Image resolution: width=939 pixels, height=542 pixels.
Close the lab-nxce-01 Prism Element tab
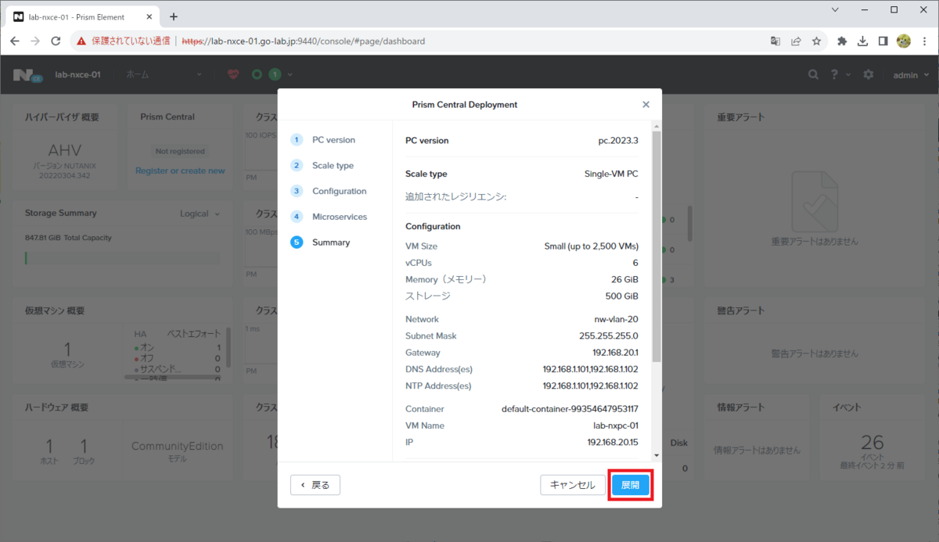coord(148,16)
